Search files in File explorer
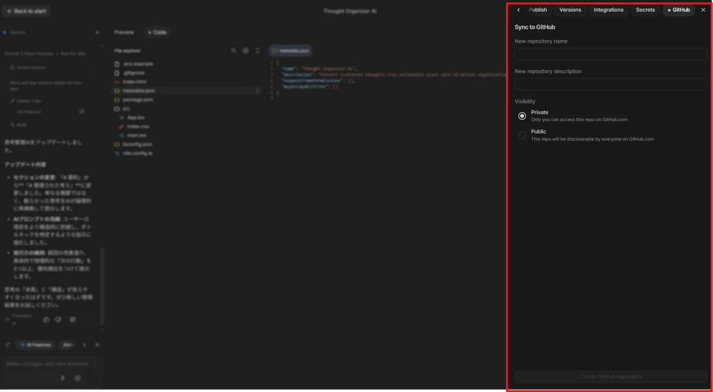713x392 pixels. pyautogui.click(x=234, y=51)
